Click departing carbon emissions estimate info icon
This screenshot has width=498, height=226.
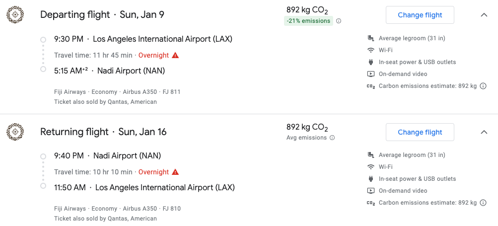coord(483,86)
